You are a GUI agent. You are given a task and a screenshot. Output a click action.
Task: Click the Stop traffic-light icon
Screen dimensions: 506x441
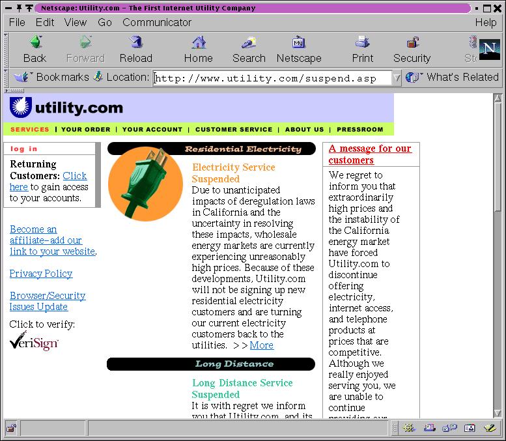pyautogui.click(x=473, y=42)
